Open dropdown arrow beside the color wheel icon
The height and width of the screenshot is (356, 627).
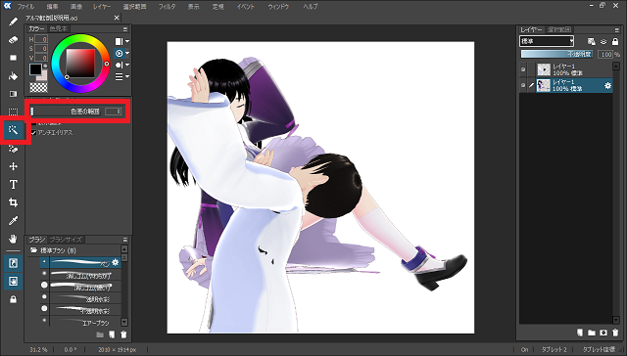coord(127,53)
